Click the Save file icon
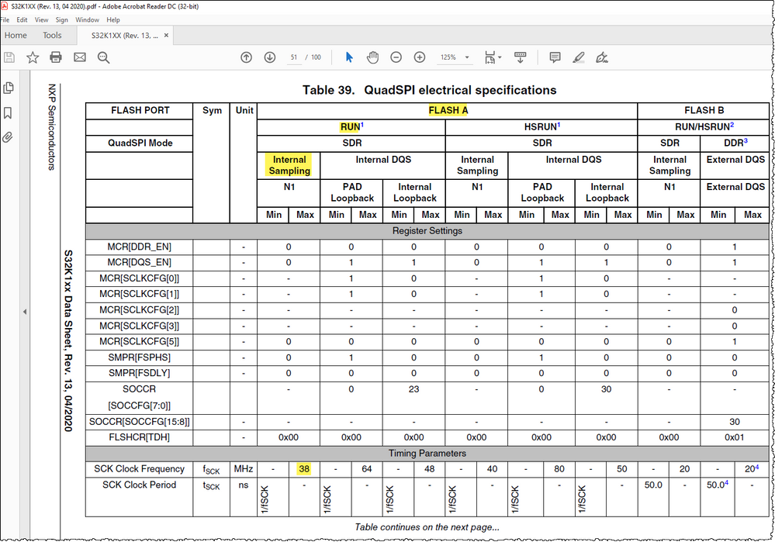 point(9,57)
